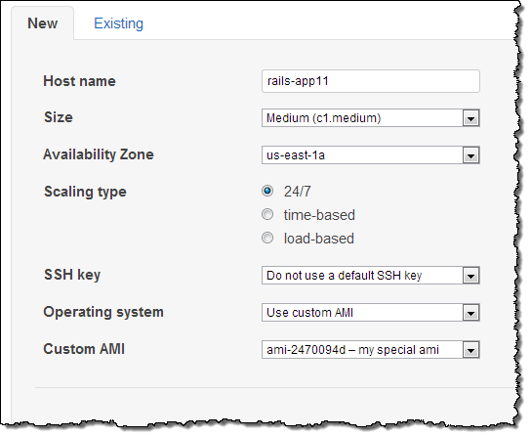
Task: Click the 'Availability Zone' label text
Action: [99, 154]
